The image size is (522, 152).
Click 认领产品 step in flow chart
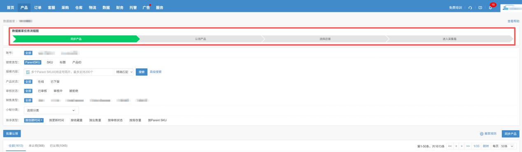(x=200, y=39)
